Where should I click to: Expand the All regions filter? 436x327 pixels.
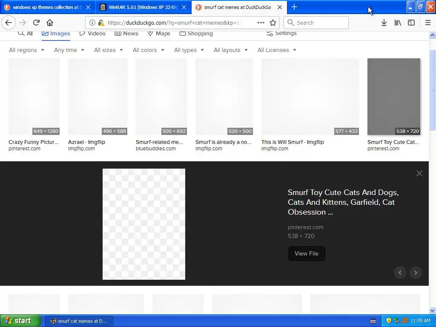[x=26, y=50]
